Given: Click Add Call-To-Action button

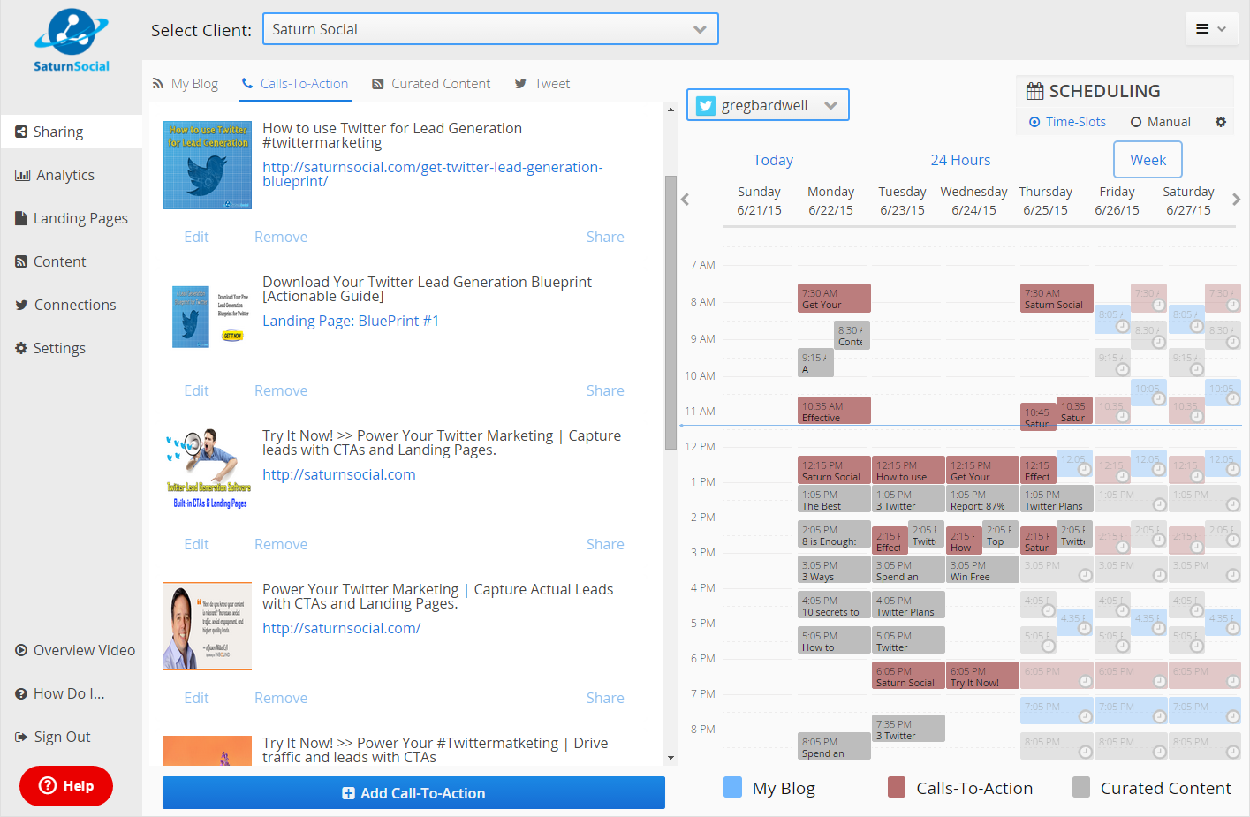Looking at the screenshot, I should click(413, 793).
